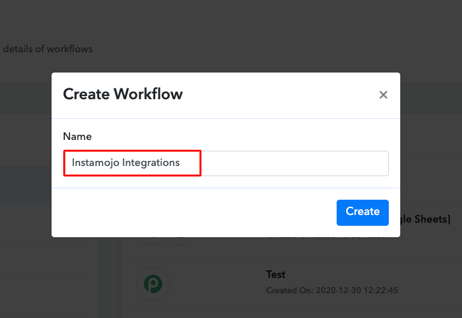Viewport: 462px width, 318px height.
Task: Click the blue Create button
Action: 362,212
